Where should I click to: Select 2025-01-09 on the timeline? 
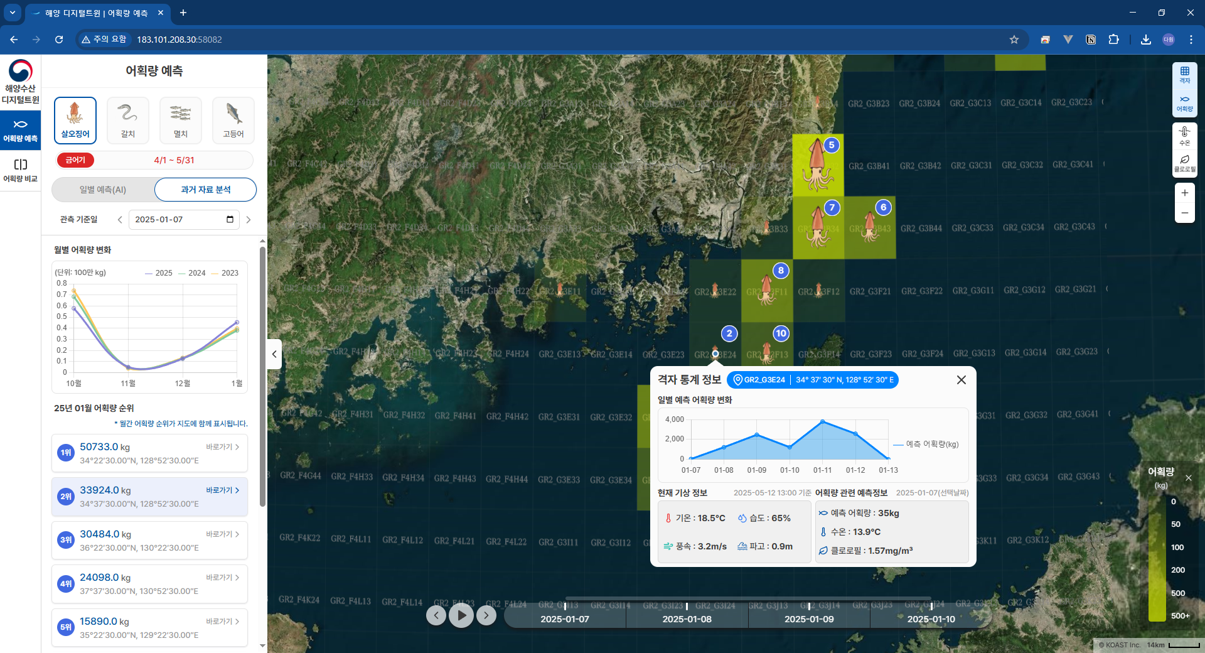pos(809,619)
